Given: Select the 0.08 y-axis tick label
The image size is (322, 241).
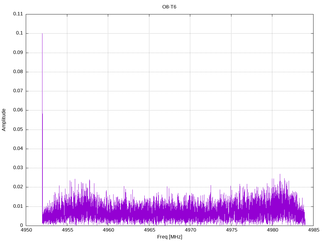Looking at the screenshot, I should [18, 72].
